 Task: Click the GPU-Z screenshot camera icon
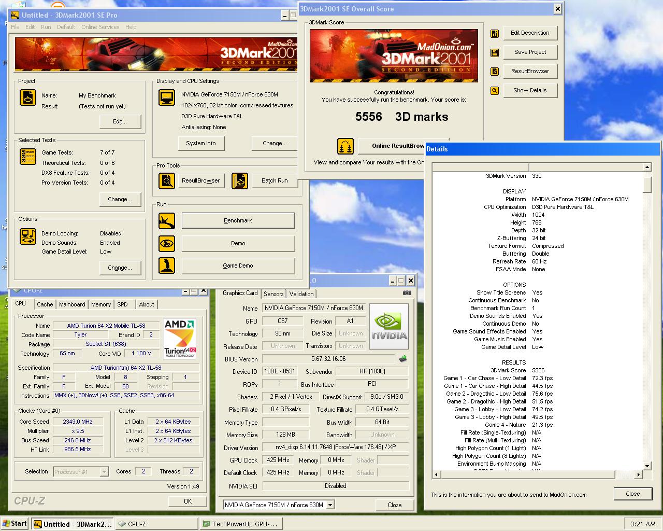click(x=407, y=293)
